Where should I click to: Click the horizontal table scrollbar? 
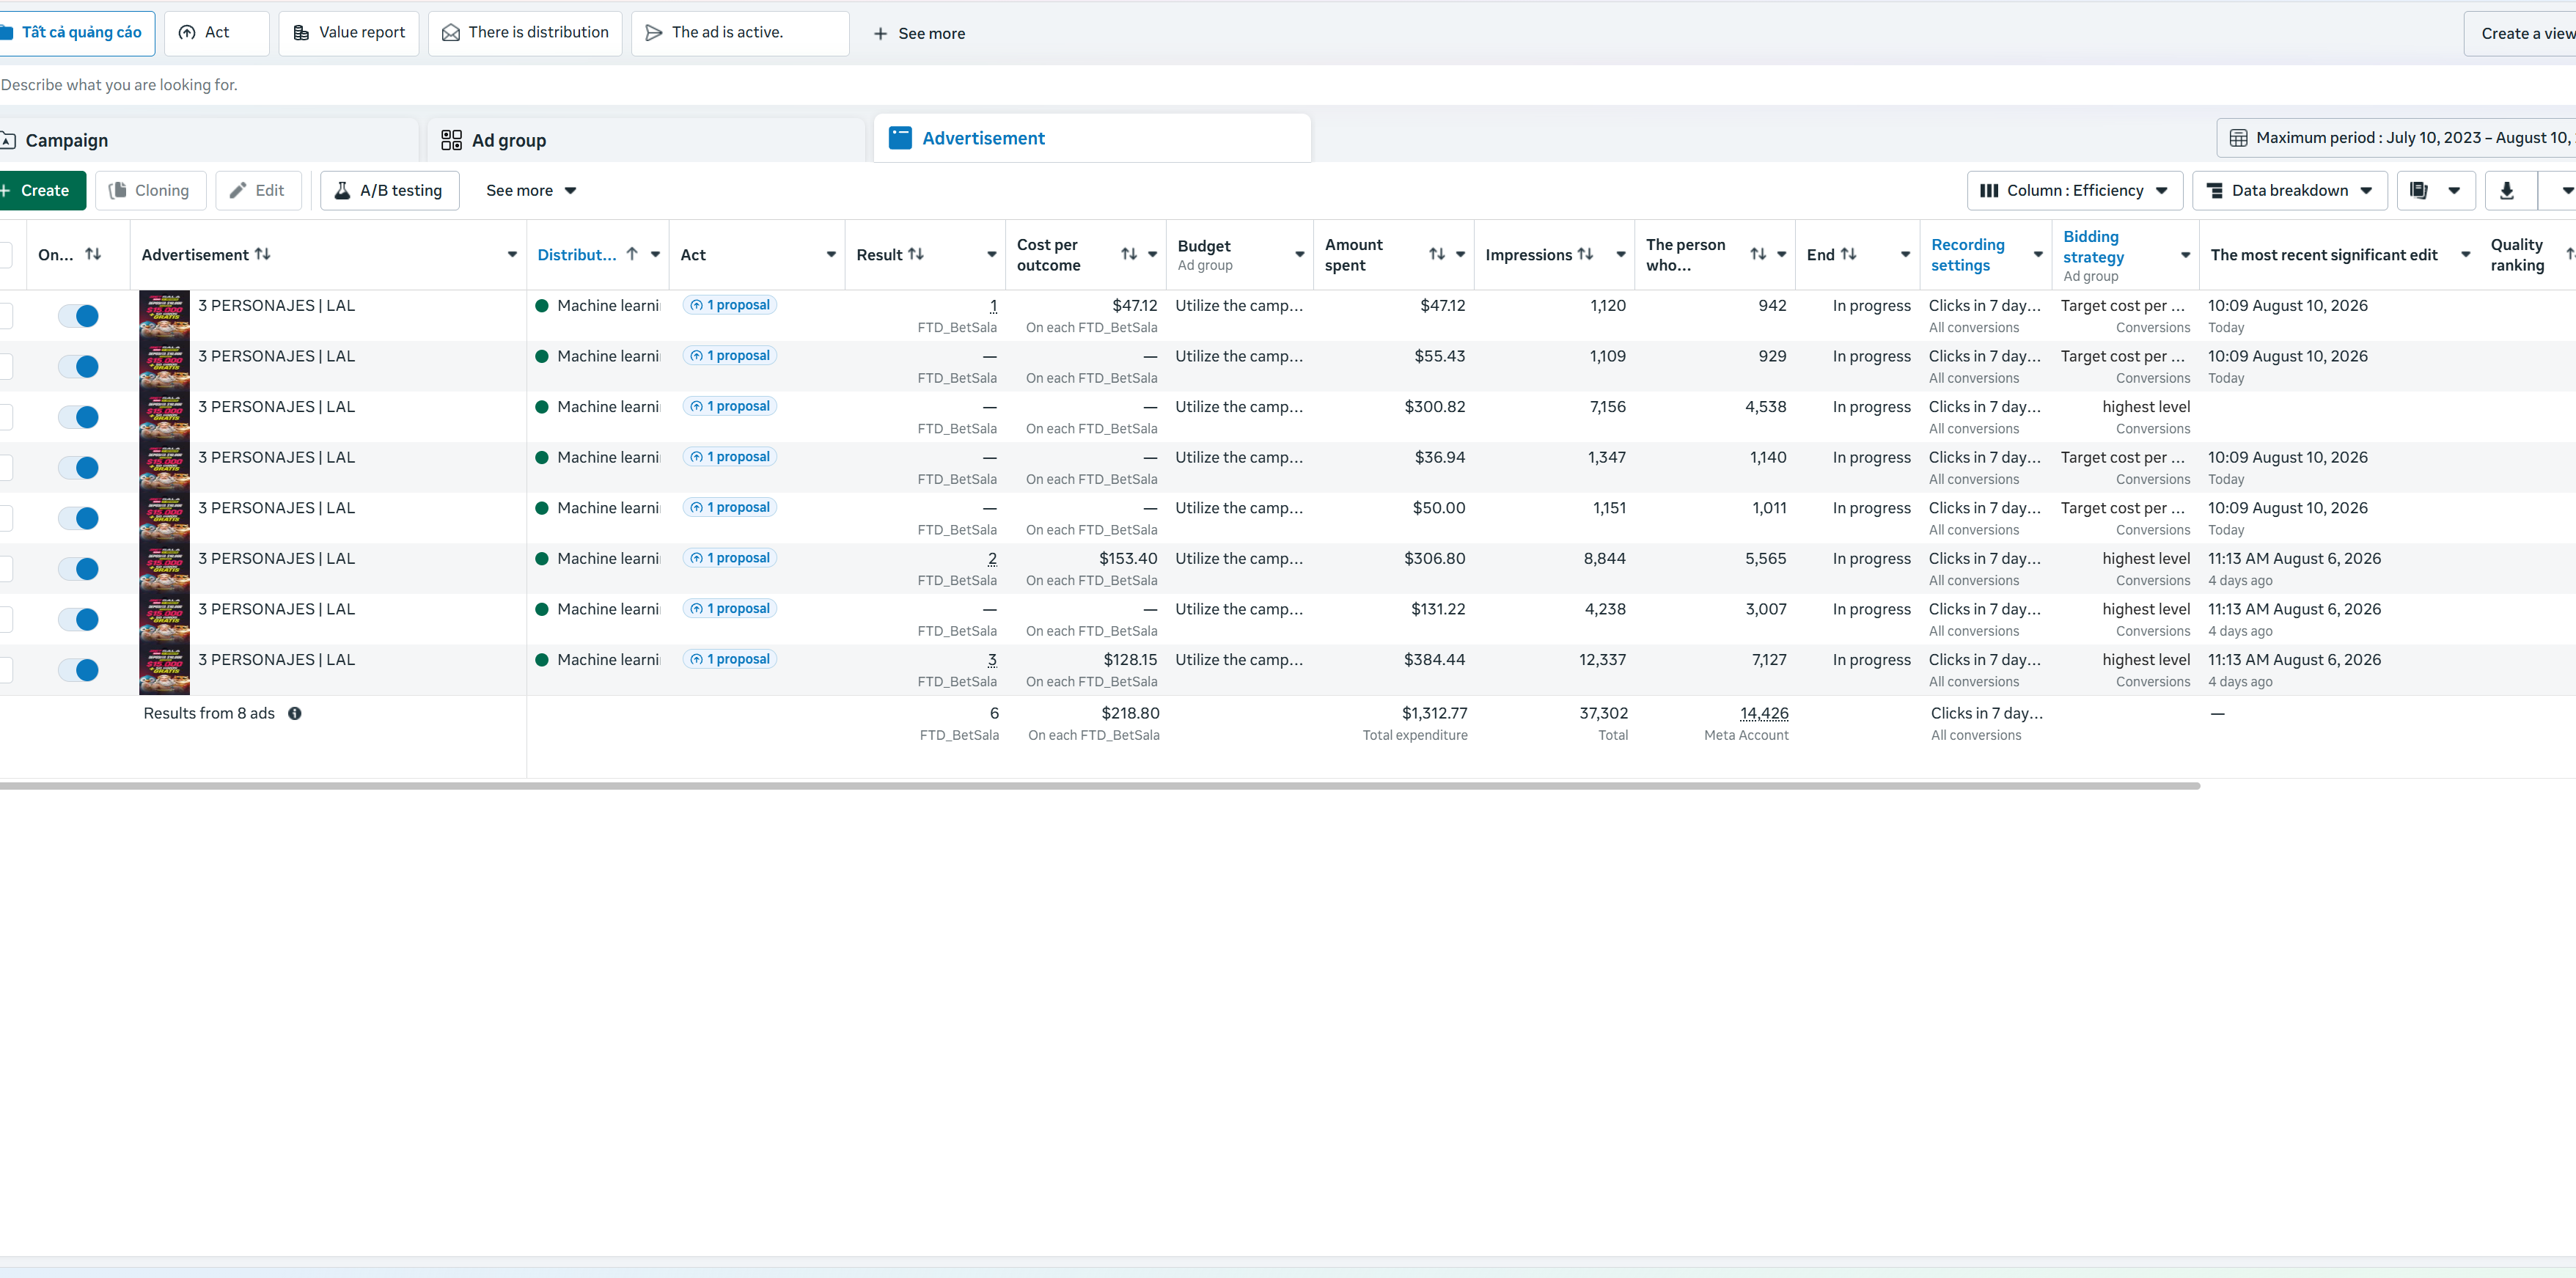point(1100,786)
